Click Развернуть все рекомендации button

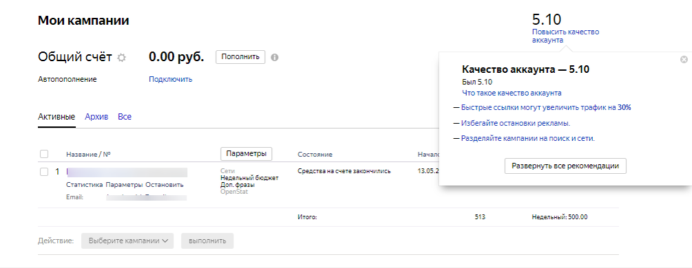click(565, 166)
